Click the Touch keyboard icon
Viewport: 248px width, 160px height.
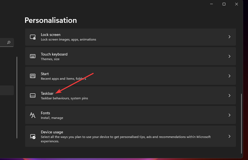click(x=33, y=56)
